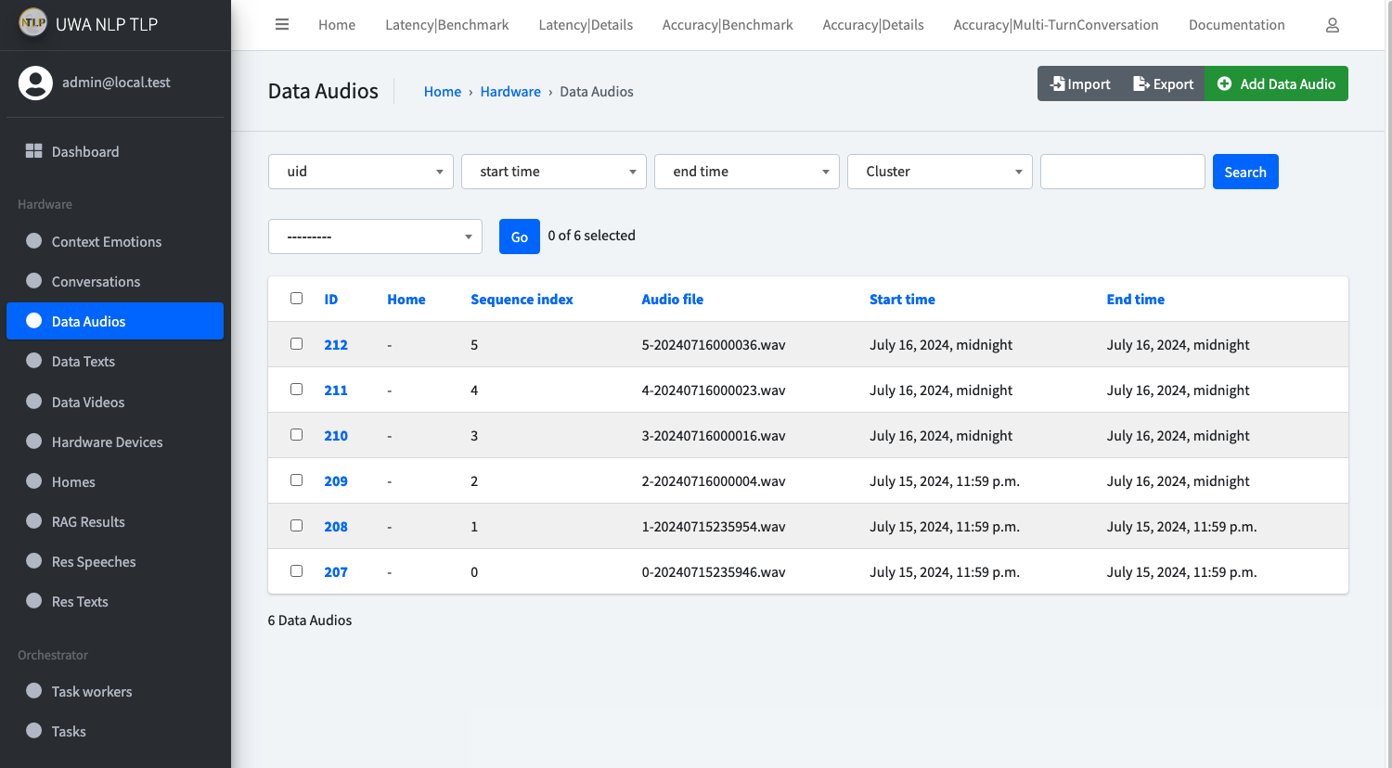Screen dimensions: 1392x768
Task: Click the Export button
Action: point(1163,83)
